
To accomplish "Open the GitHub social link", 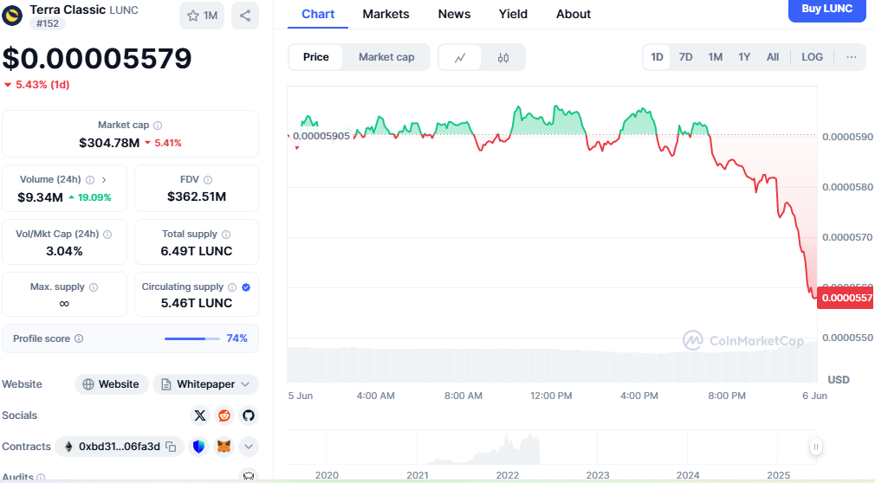I will click(249, 415).
